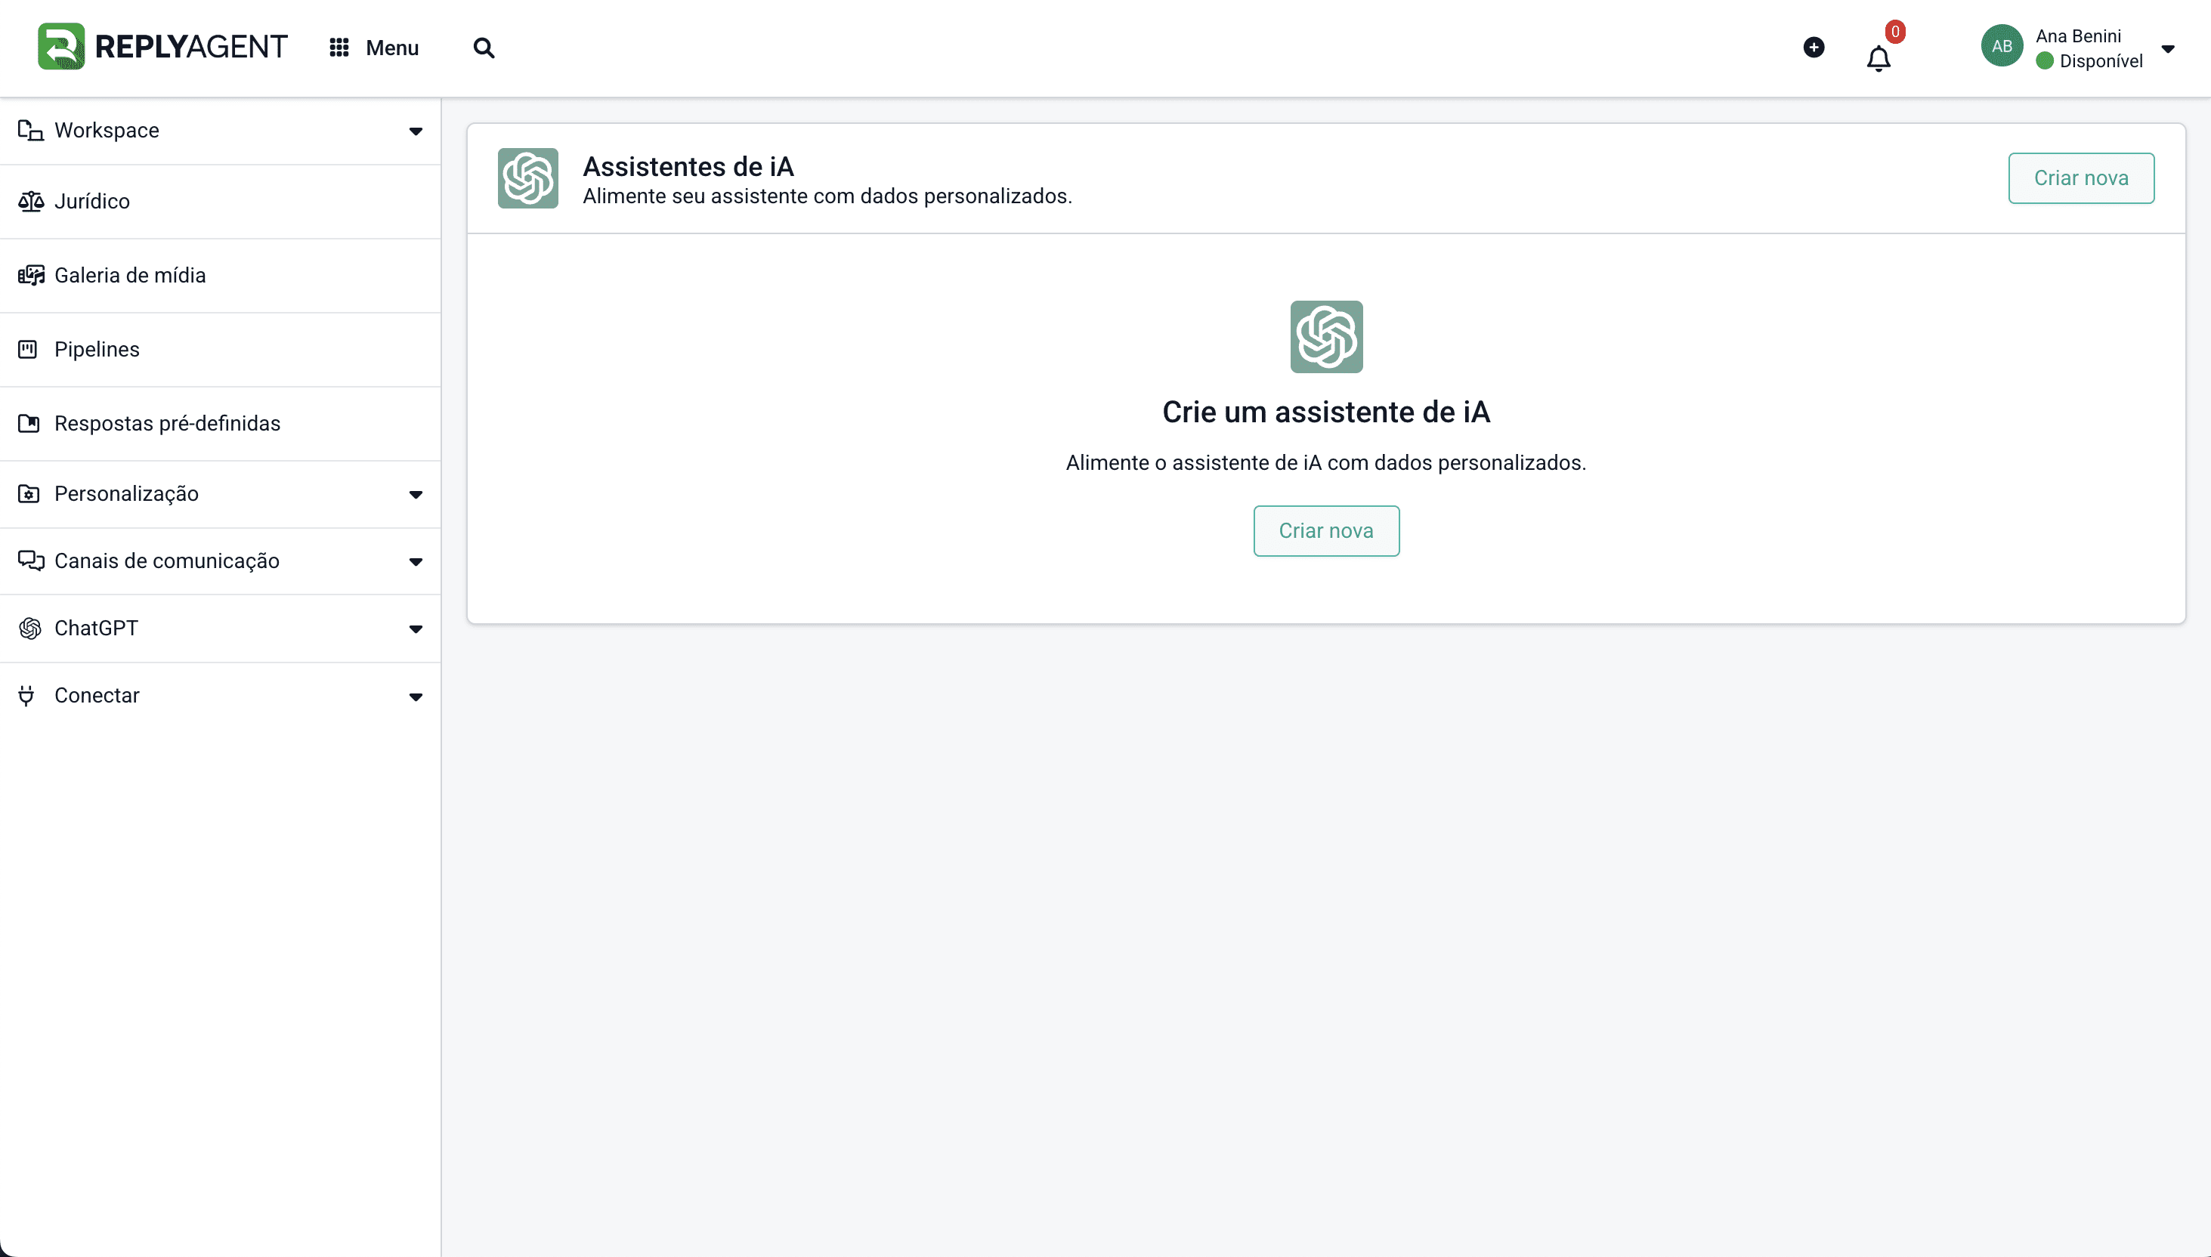Select the Conectar label
The height and width of the screenshot is (1257, 2211).
click(97, 695)
